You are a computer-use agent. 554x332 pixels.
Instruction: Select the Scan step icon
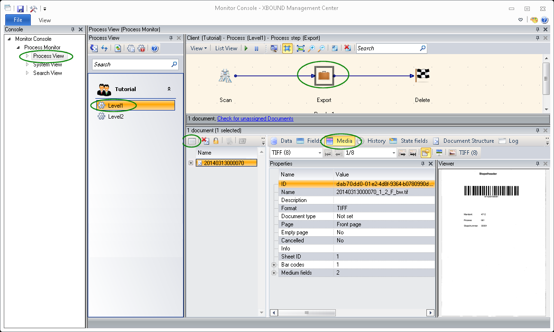[x=225, y=76]
